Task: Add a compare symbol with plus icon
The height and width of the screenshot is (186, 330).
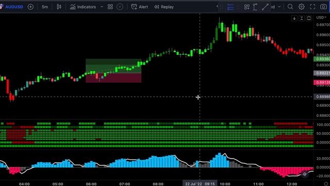Action: [x=30, y=7]
